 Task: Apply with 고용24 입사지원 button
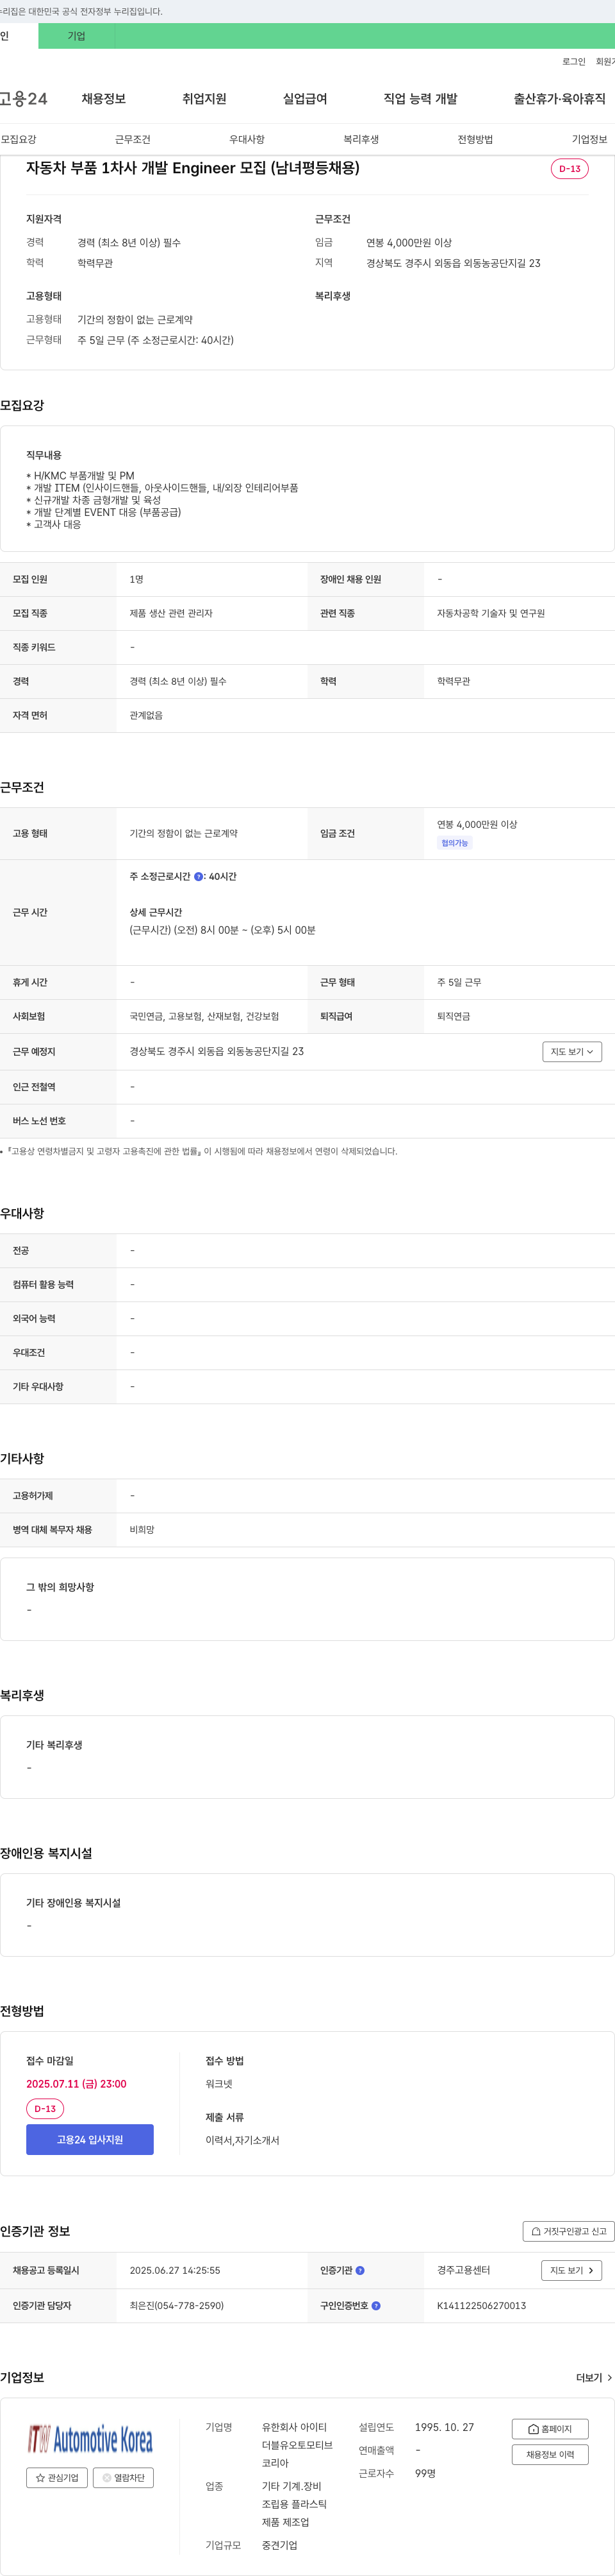(x=90, y=2139)
